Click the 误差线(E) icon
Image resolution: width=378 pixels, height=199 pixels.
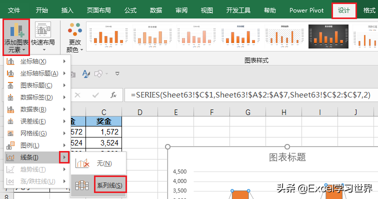click(10, 121)
